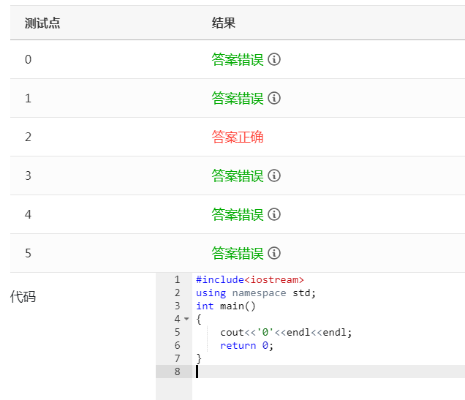Click 答案错误 result for test point 1
Viewport: 465px width, 400px height.
pos(237,98)
